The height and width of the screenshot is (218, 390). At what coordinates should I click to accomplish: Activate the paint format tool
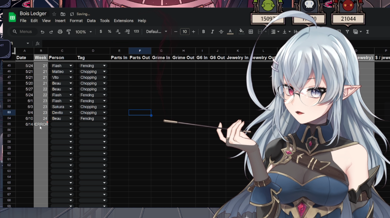68,32
